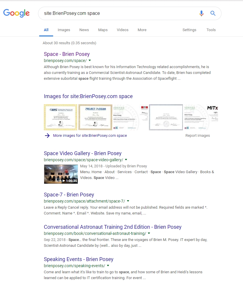Click the Report images link
This screenshot has height=282, width=243.
tap(198, 136)
